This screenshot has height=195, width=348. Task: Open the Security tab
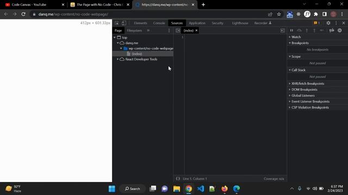pyautogui.click(x=217, y=23)
